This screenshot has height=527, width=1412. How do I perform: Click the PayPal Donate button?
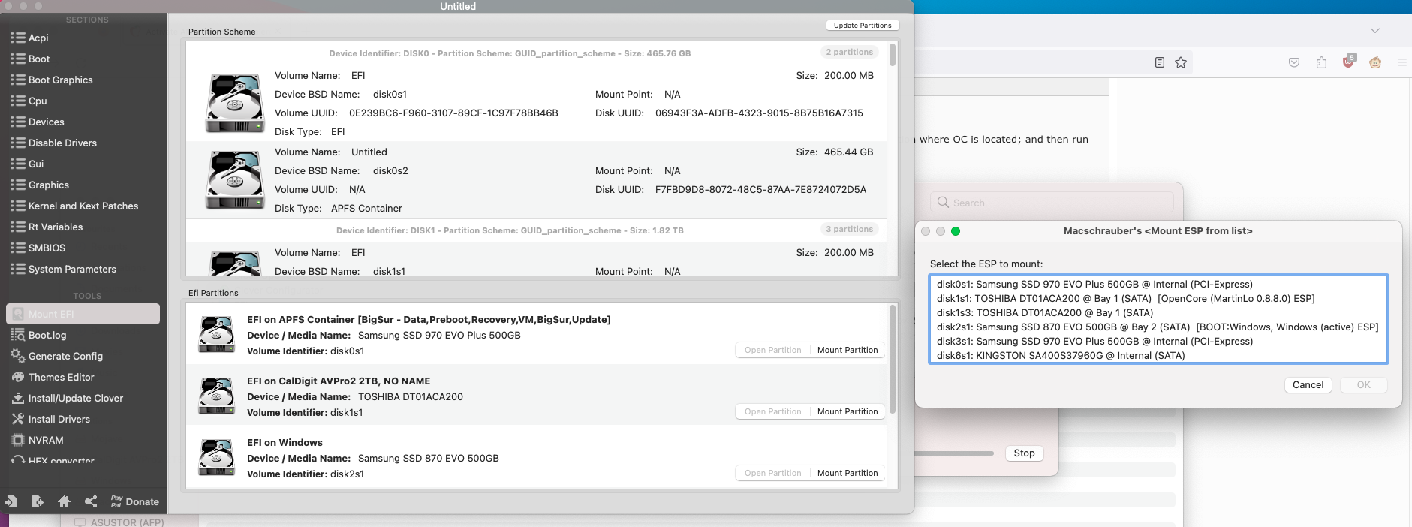(134, 501)
